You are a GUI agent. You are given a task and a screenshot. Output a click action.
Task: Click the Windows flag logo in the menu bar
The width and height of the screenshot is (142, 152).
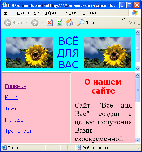point(135,13)
